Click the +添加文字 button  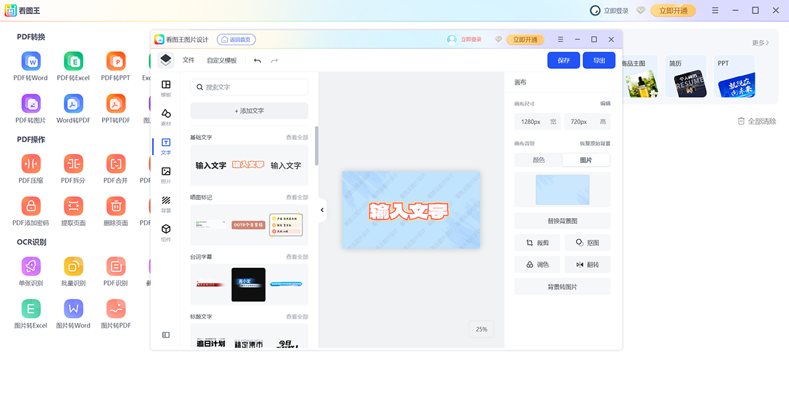pyautogui.click(x=249, y=110)
